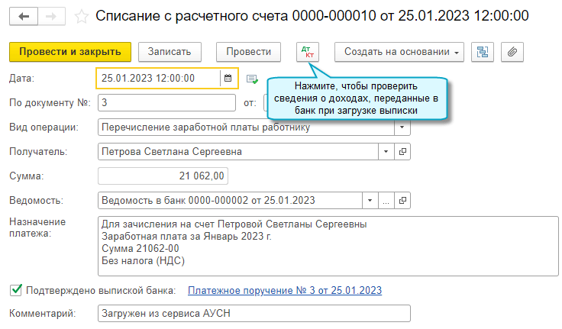
Task: Open Получатель record with open button
Action: [x=403, y=151]
